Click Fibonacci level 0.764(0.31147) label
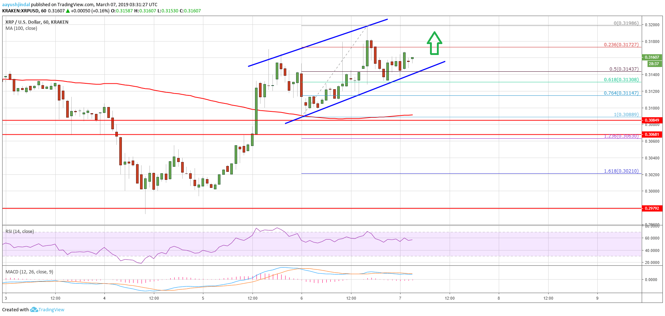665x316 pixels. pos(621,93)
